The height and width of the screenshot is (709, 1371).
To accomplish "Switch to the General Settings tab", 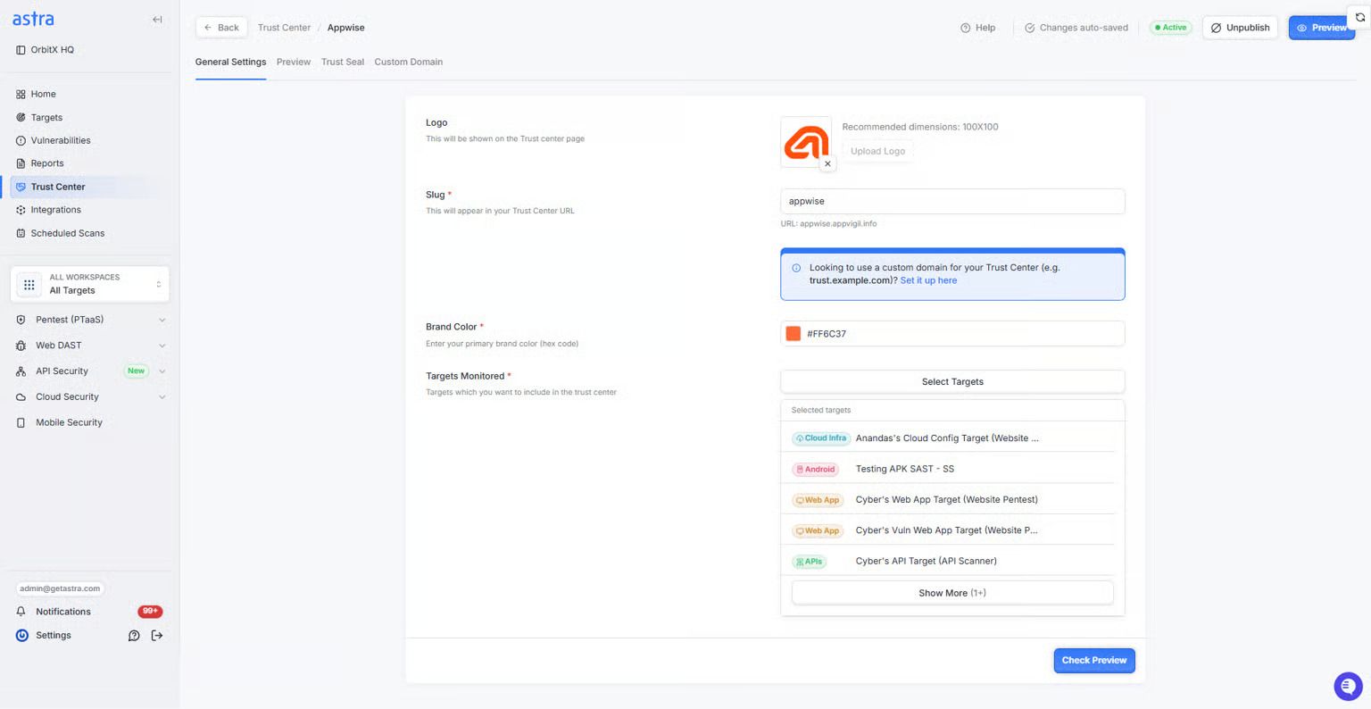I will tap(230, 62).
